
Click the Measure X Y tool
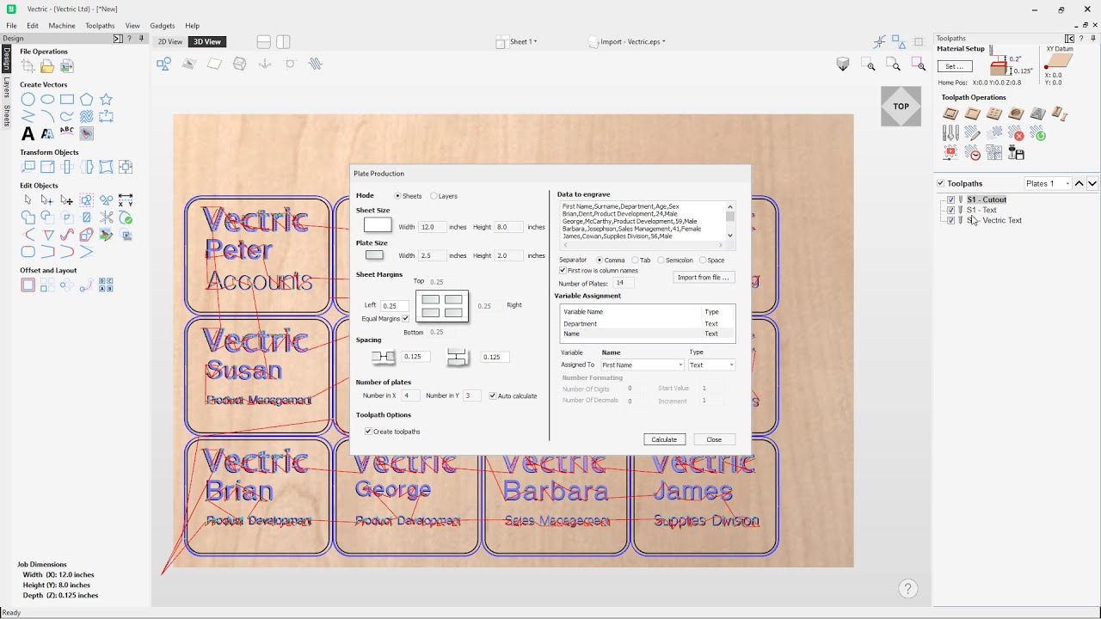[x=126, y=200]
